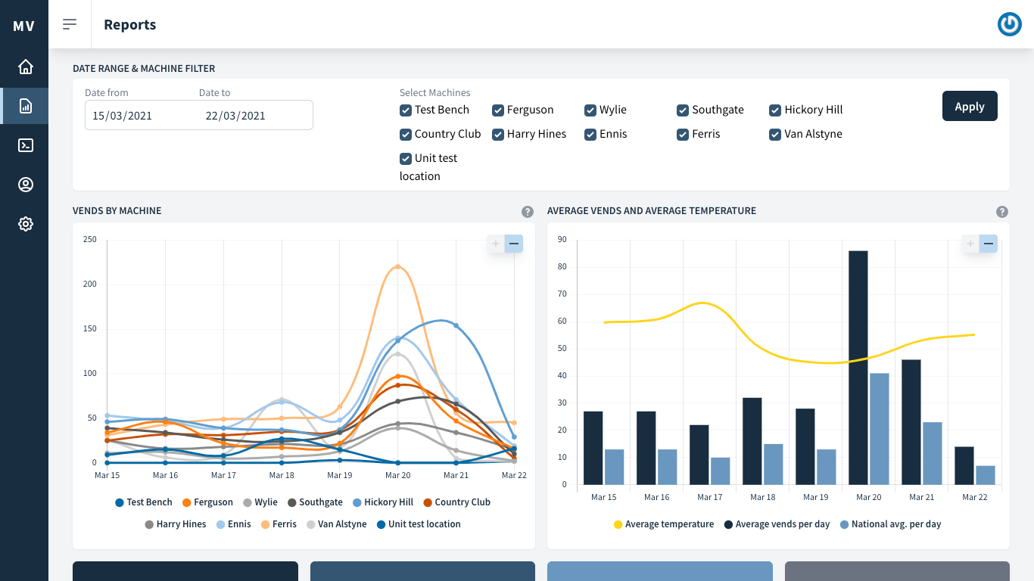This screenshot has height=581, width=1034.
Task: Open Settings gear in sidebar
Action: pos(25,224)
